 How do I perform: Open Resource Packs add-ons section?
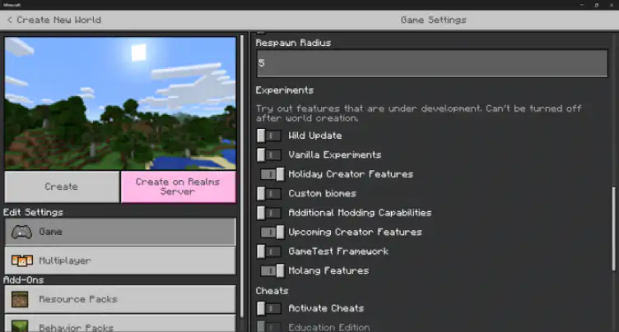click(x=120, y=299)
